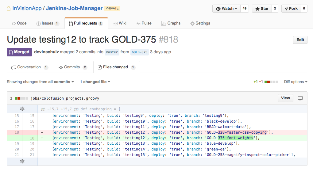Viewport: 313px width, 179px height.
Task: Click the diffstat bar next to +1 −1
Action: point(271,82)
